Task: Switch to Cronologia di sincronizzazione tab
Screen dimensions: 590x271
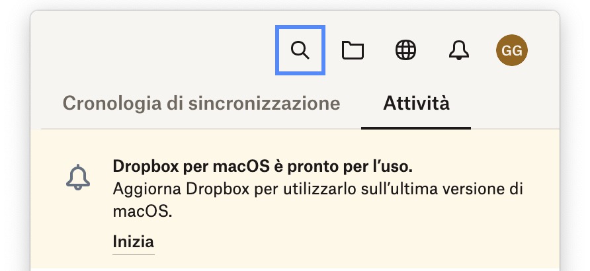Action: coord(201,104)
